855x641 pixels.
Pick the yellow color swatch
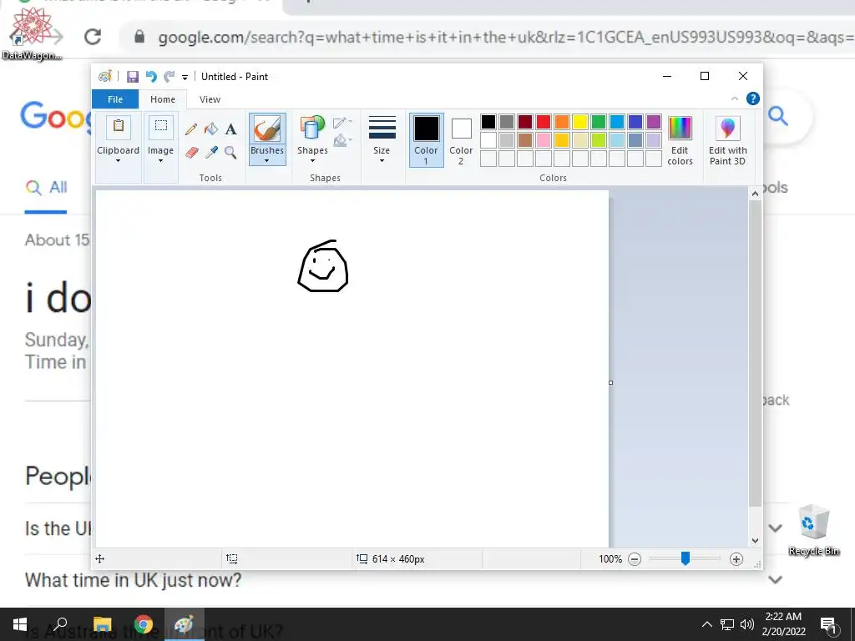(x=579, y=122)
